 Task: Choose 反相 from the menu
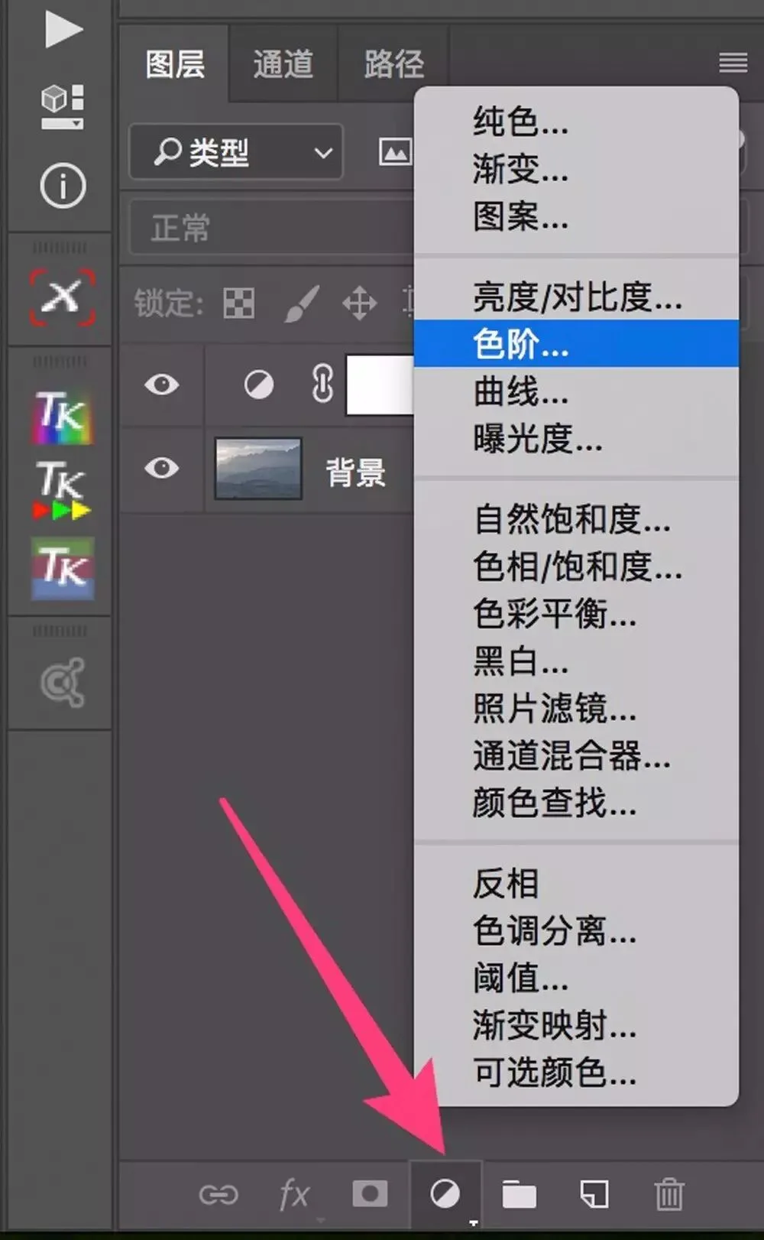pyautogui.click(x=576, y=884)
